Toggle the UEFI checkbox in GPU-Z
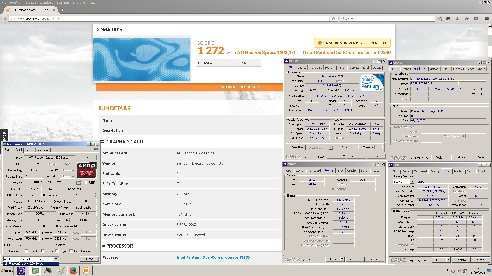 click(x=86, y=182)
